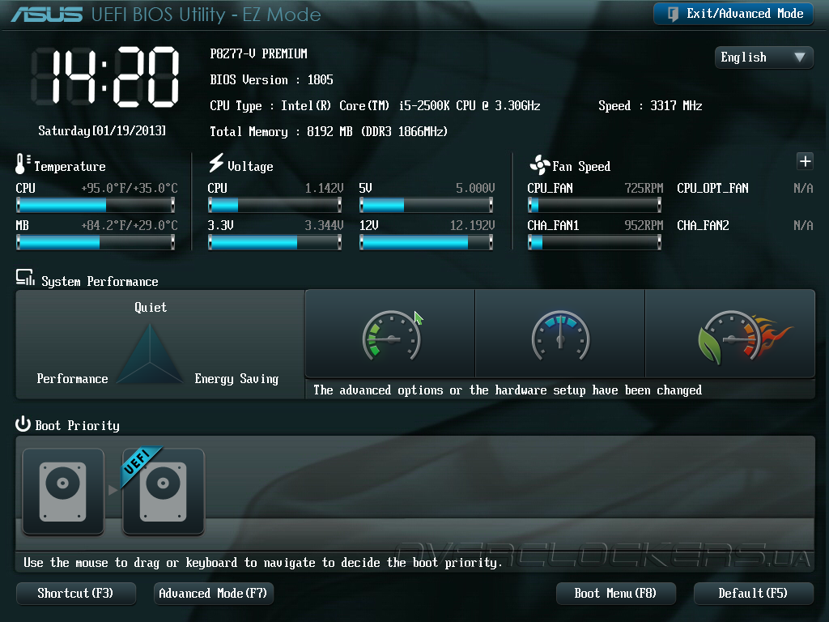Open Boot Menu (F8)
829x622 pixels.
615,594
